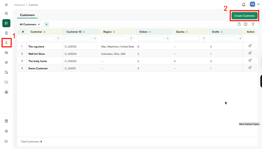The image size is (262, 149).
Task: Select The lively home customer name
Action: coord(38,61)
